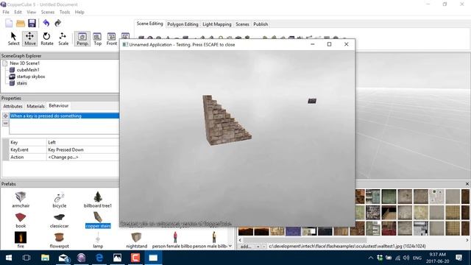Show hidden system tray icons
Screen dimensions: 471x265
point(371,258)
